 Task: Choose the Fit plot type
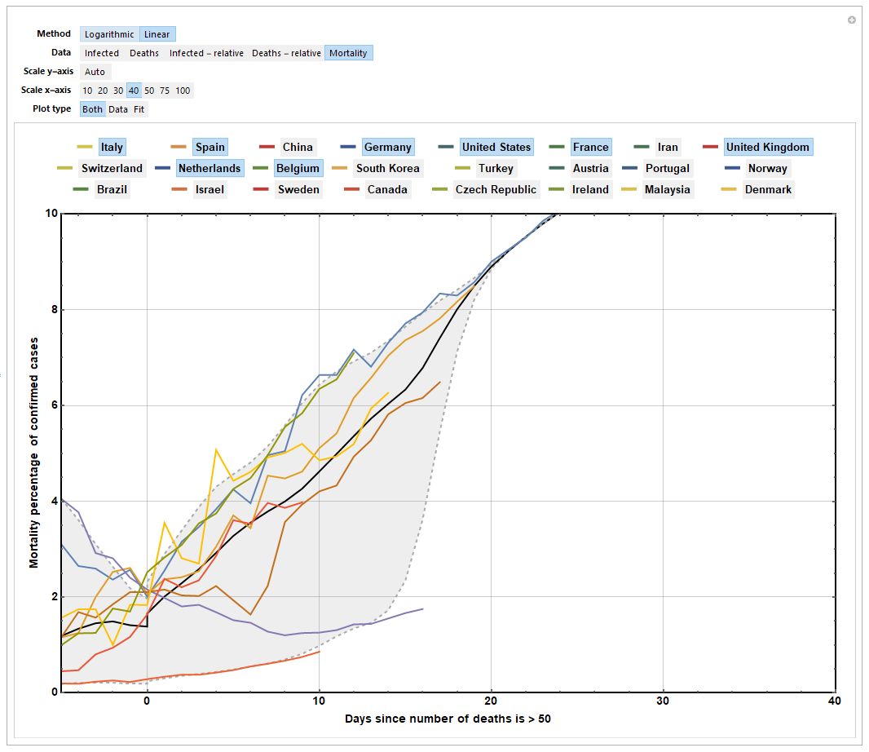pos(139,110)
